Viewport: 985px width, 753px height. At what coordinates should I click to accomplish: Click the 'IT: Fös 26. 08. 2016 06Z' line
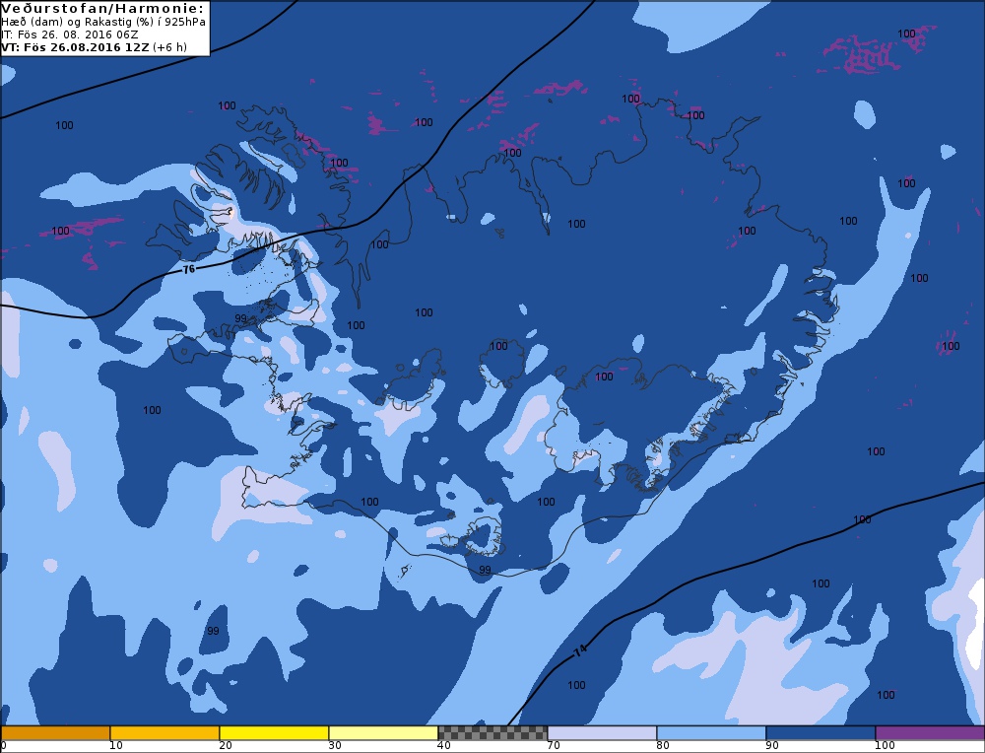(x=70, y=34)
